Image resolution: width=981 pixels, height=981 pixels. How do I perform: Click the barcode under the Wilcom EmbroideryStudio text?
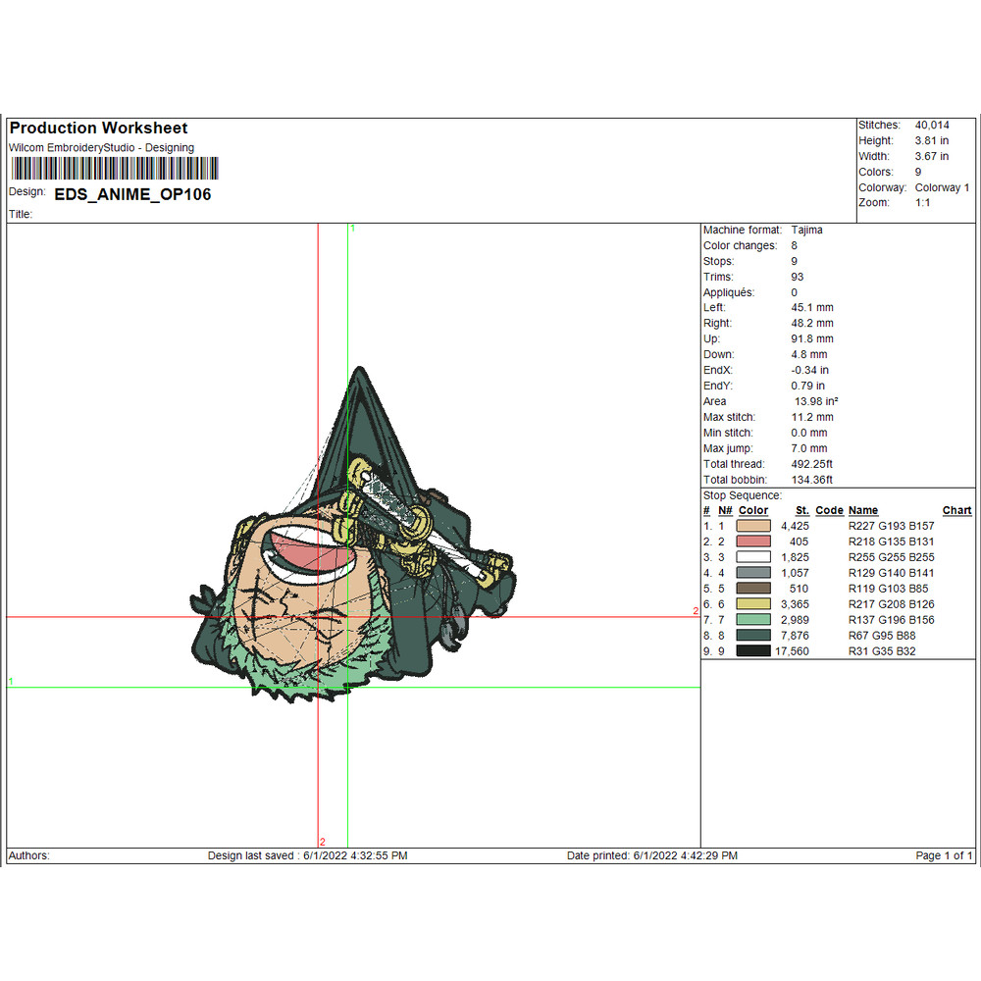[x=113, y=168]
